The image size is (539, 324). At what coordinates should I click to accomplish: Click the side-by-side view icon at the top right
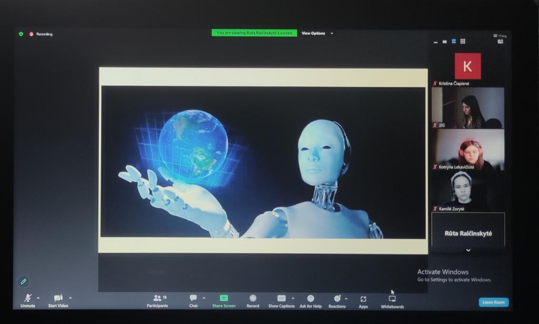501,41
